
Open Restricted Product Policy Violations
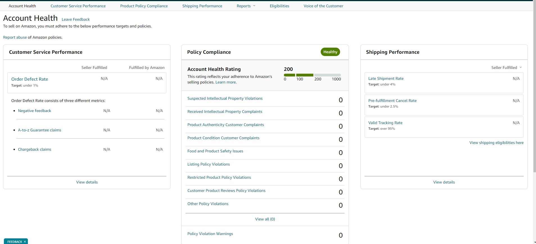pos(219,177)
